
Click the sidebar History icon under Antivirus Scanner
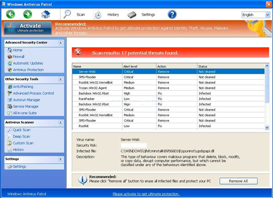(x=10, y=150)
